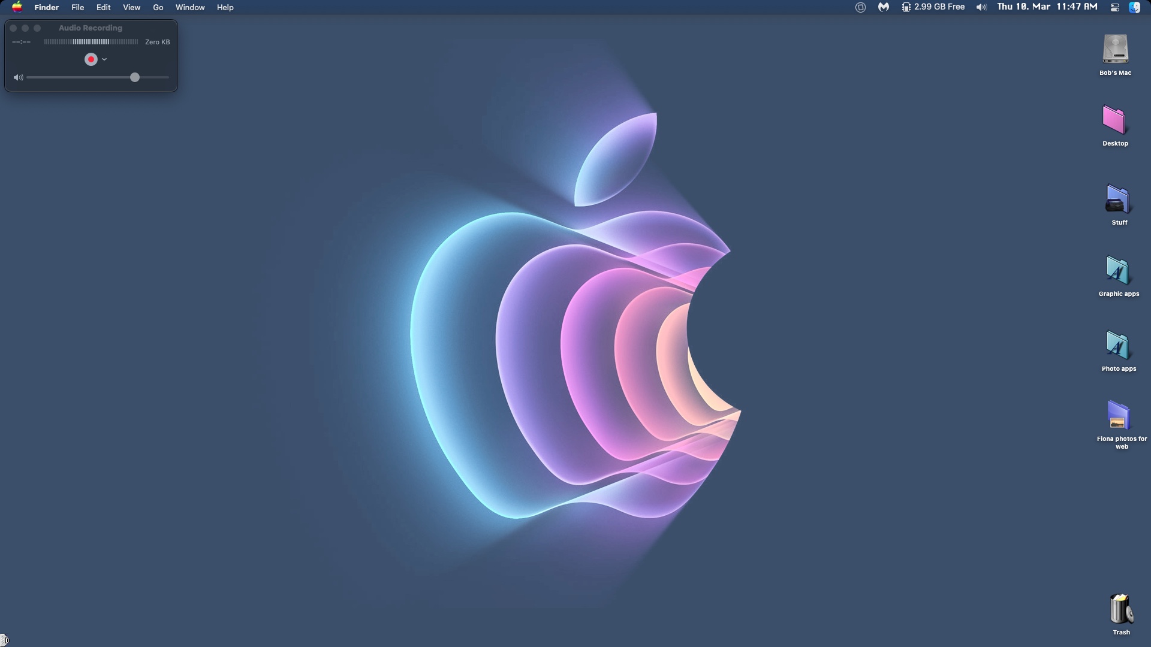The width and height of the screenshot is (1151, 647).
Task: Select the Stuff folder icon
Action: pos(1117,199)
